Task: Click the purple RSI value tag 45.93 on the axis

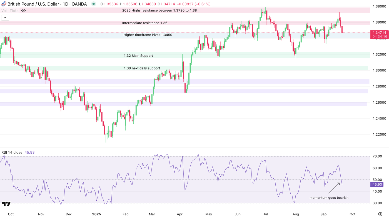Action: (377, 184)
